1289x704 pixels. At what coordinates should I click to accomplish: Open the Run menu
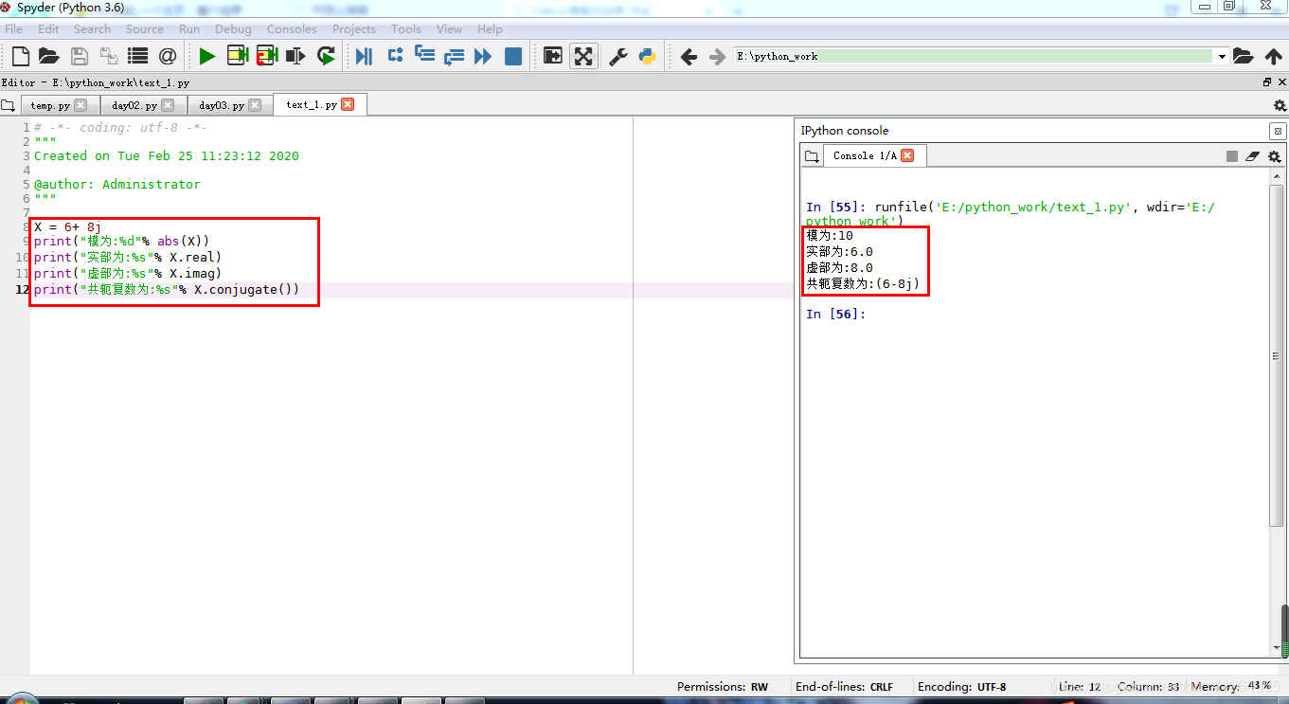[189, 29]
